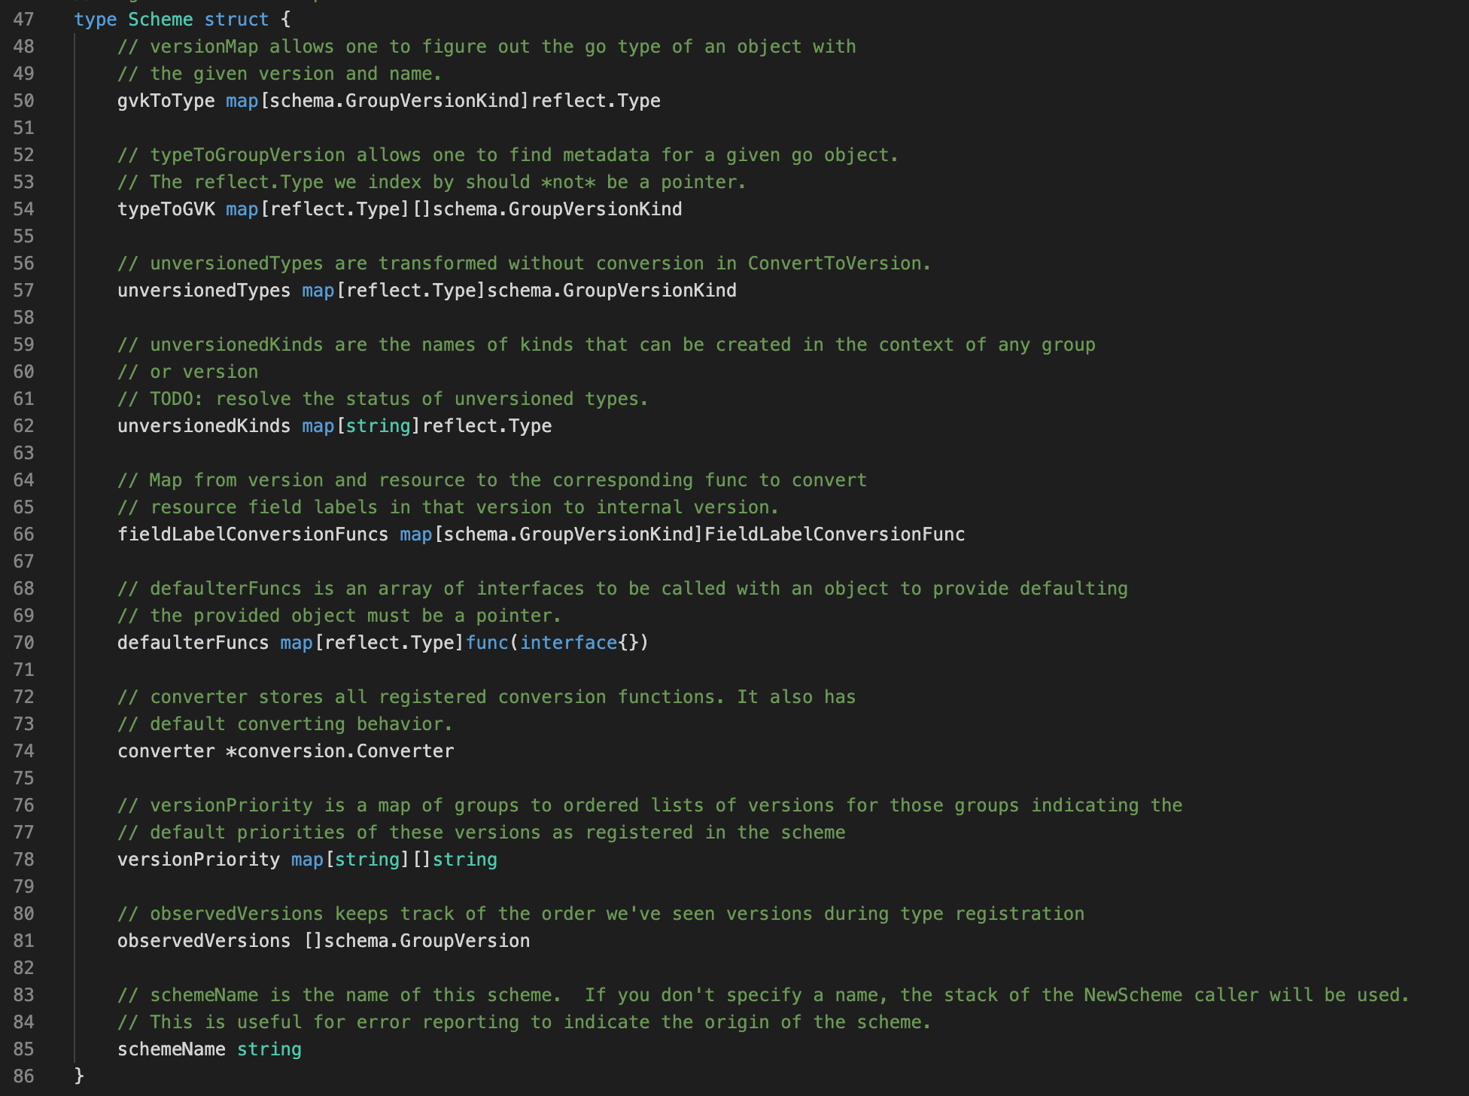Click unversionedTypes field on line 57

pyautogui.click(x=203, y=291)
